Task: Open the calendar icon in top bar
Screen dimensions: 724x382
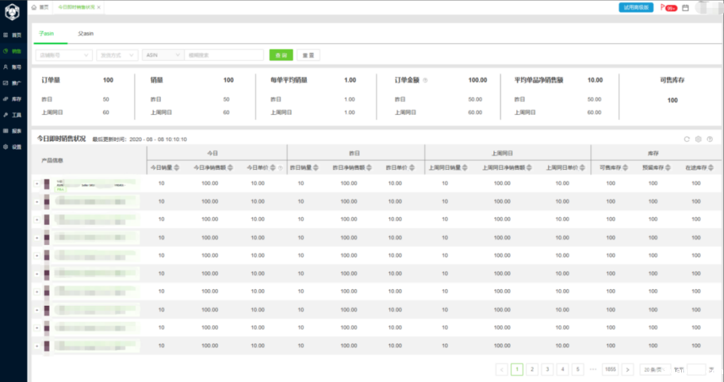Action: click(x=686, y=7)
